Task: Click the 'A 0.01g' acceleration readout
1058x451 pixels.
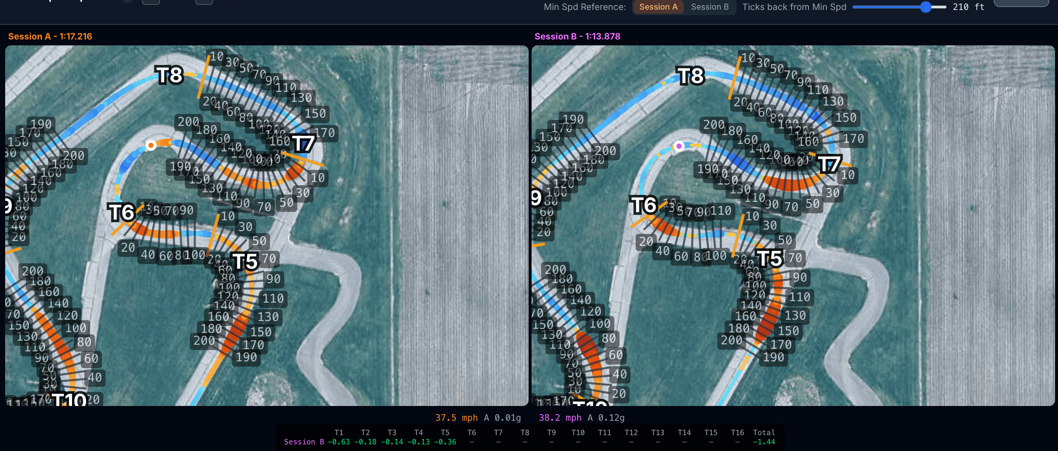Action: tap(502, 418)
